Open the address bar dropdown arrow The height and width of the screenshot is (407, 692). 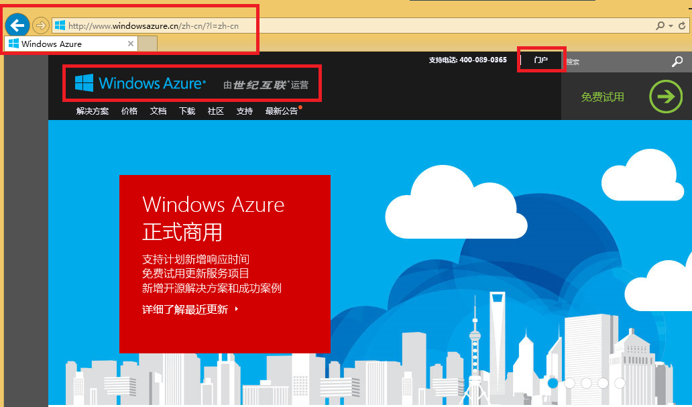tap(671, 26)
